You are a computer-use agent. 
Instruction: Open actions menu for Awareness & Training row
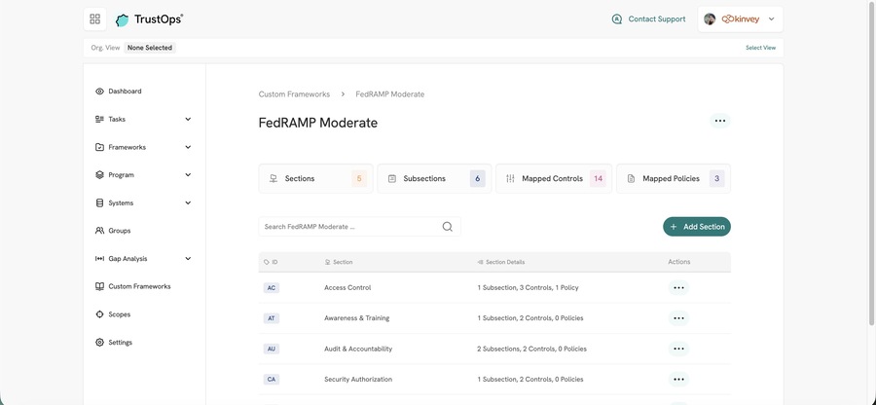[x=678, y=318]
